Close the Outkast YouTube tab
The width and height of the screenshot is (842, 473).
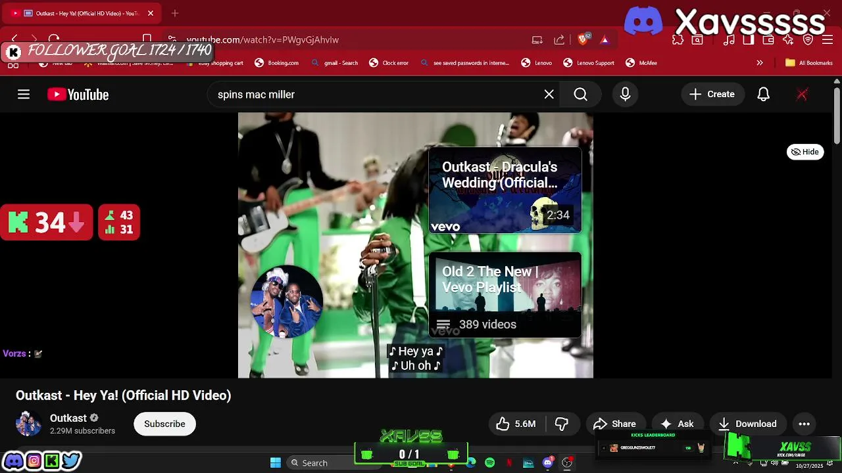pos(150,13)
